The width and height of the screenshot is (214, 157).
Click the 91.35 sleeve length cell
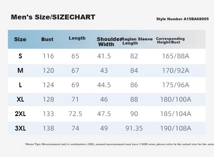coord(134,128)
